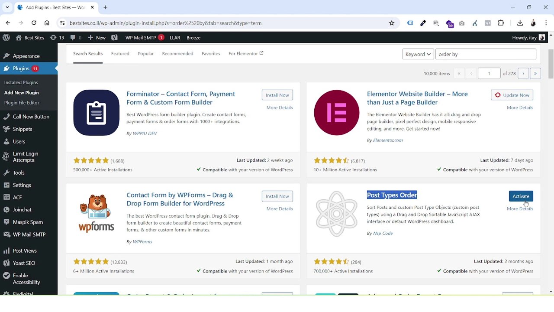Open the eyedropper color picker extension
This screenshot has height=312, width=554.
(423, 23)
